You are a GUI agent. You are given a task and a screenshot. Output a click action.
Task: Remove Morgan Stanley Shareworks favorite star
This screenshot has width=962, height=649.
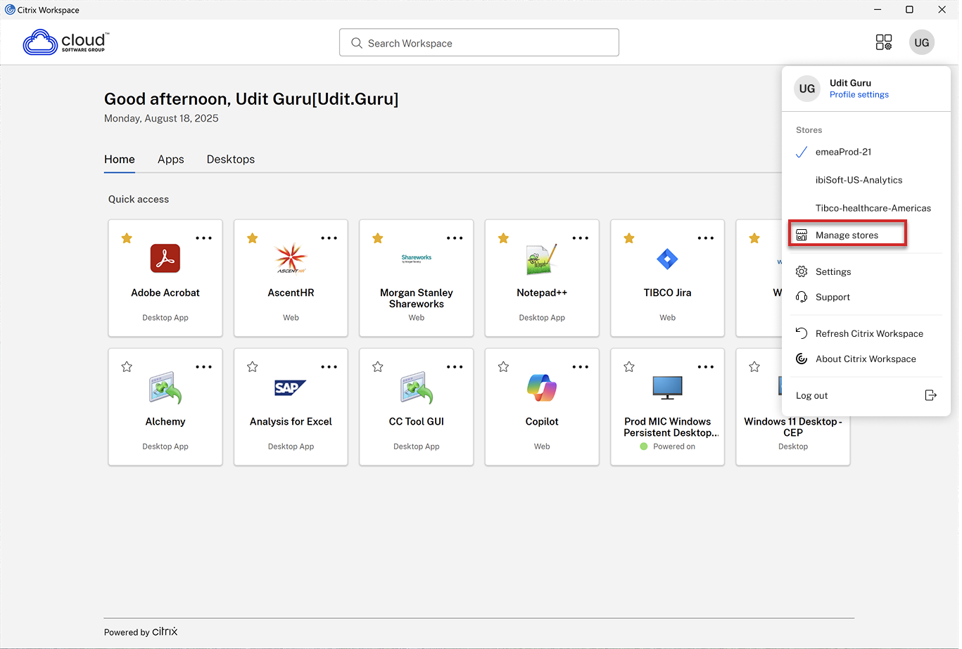pyautogui.click(x=378, y=238)
